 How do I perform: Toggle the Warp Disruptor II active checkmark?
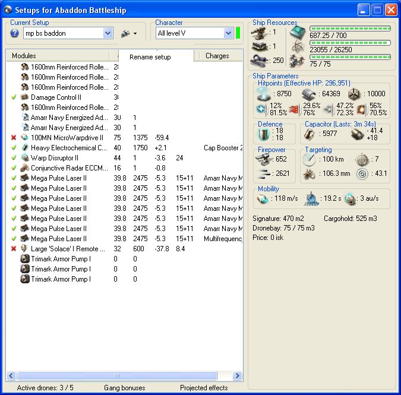tap(14, 158)
